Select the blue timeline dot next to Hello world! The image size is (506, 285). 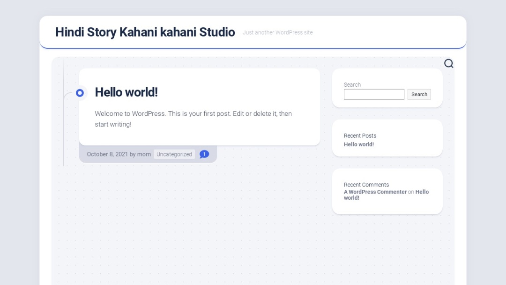tap(80, 93)
